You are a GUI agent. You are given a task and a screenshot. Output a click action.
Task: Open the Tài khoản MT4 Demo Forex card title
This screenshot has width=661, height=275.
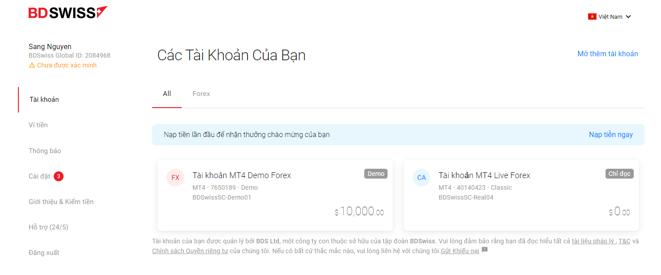[242, 175]
